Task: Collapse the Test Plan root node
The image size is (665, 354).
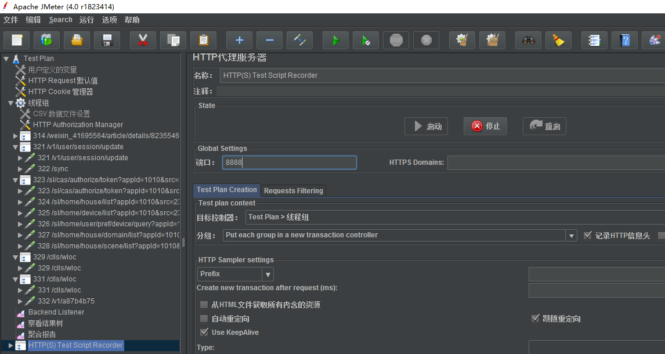Action: point(6,59)
